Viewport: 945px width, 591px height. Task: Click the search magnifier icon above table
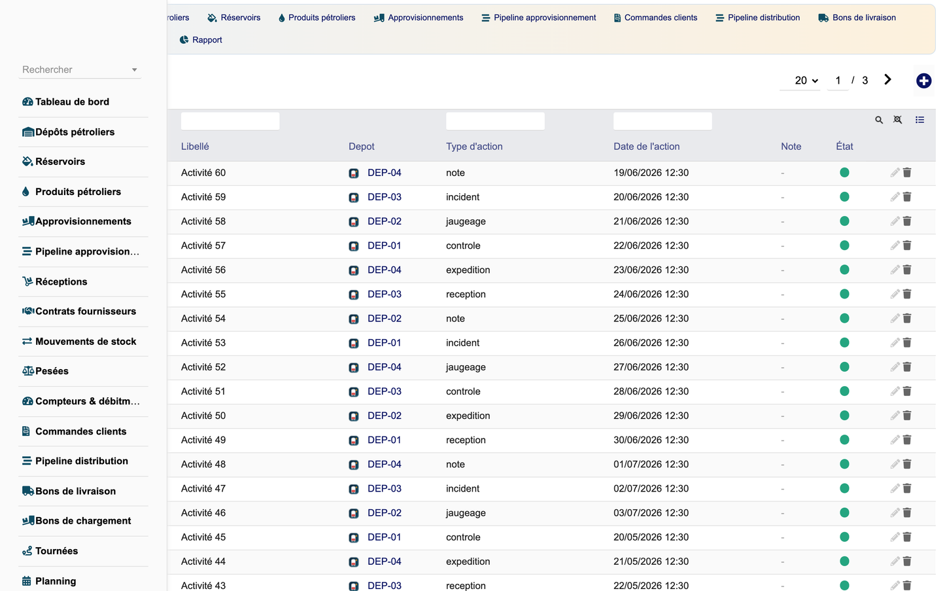(879, 120)
